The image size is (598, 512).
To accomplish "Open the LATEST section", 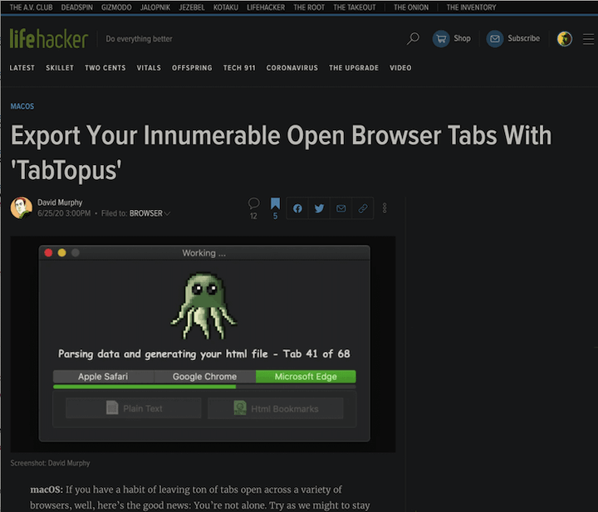I will coord(22,68).
